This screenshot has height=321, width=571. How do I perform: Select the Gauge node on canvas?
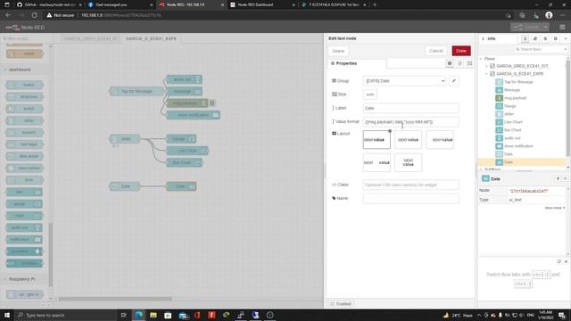click(181, 139)
